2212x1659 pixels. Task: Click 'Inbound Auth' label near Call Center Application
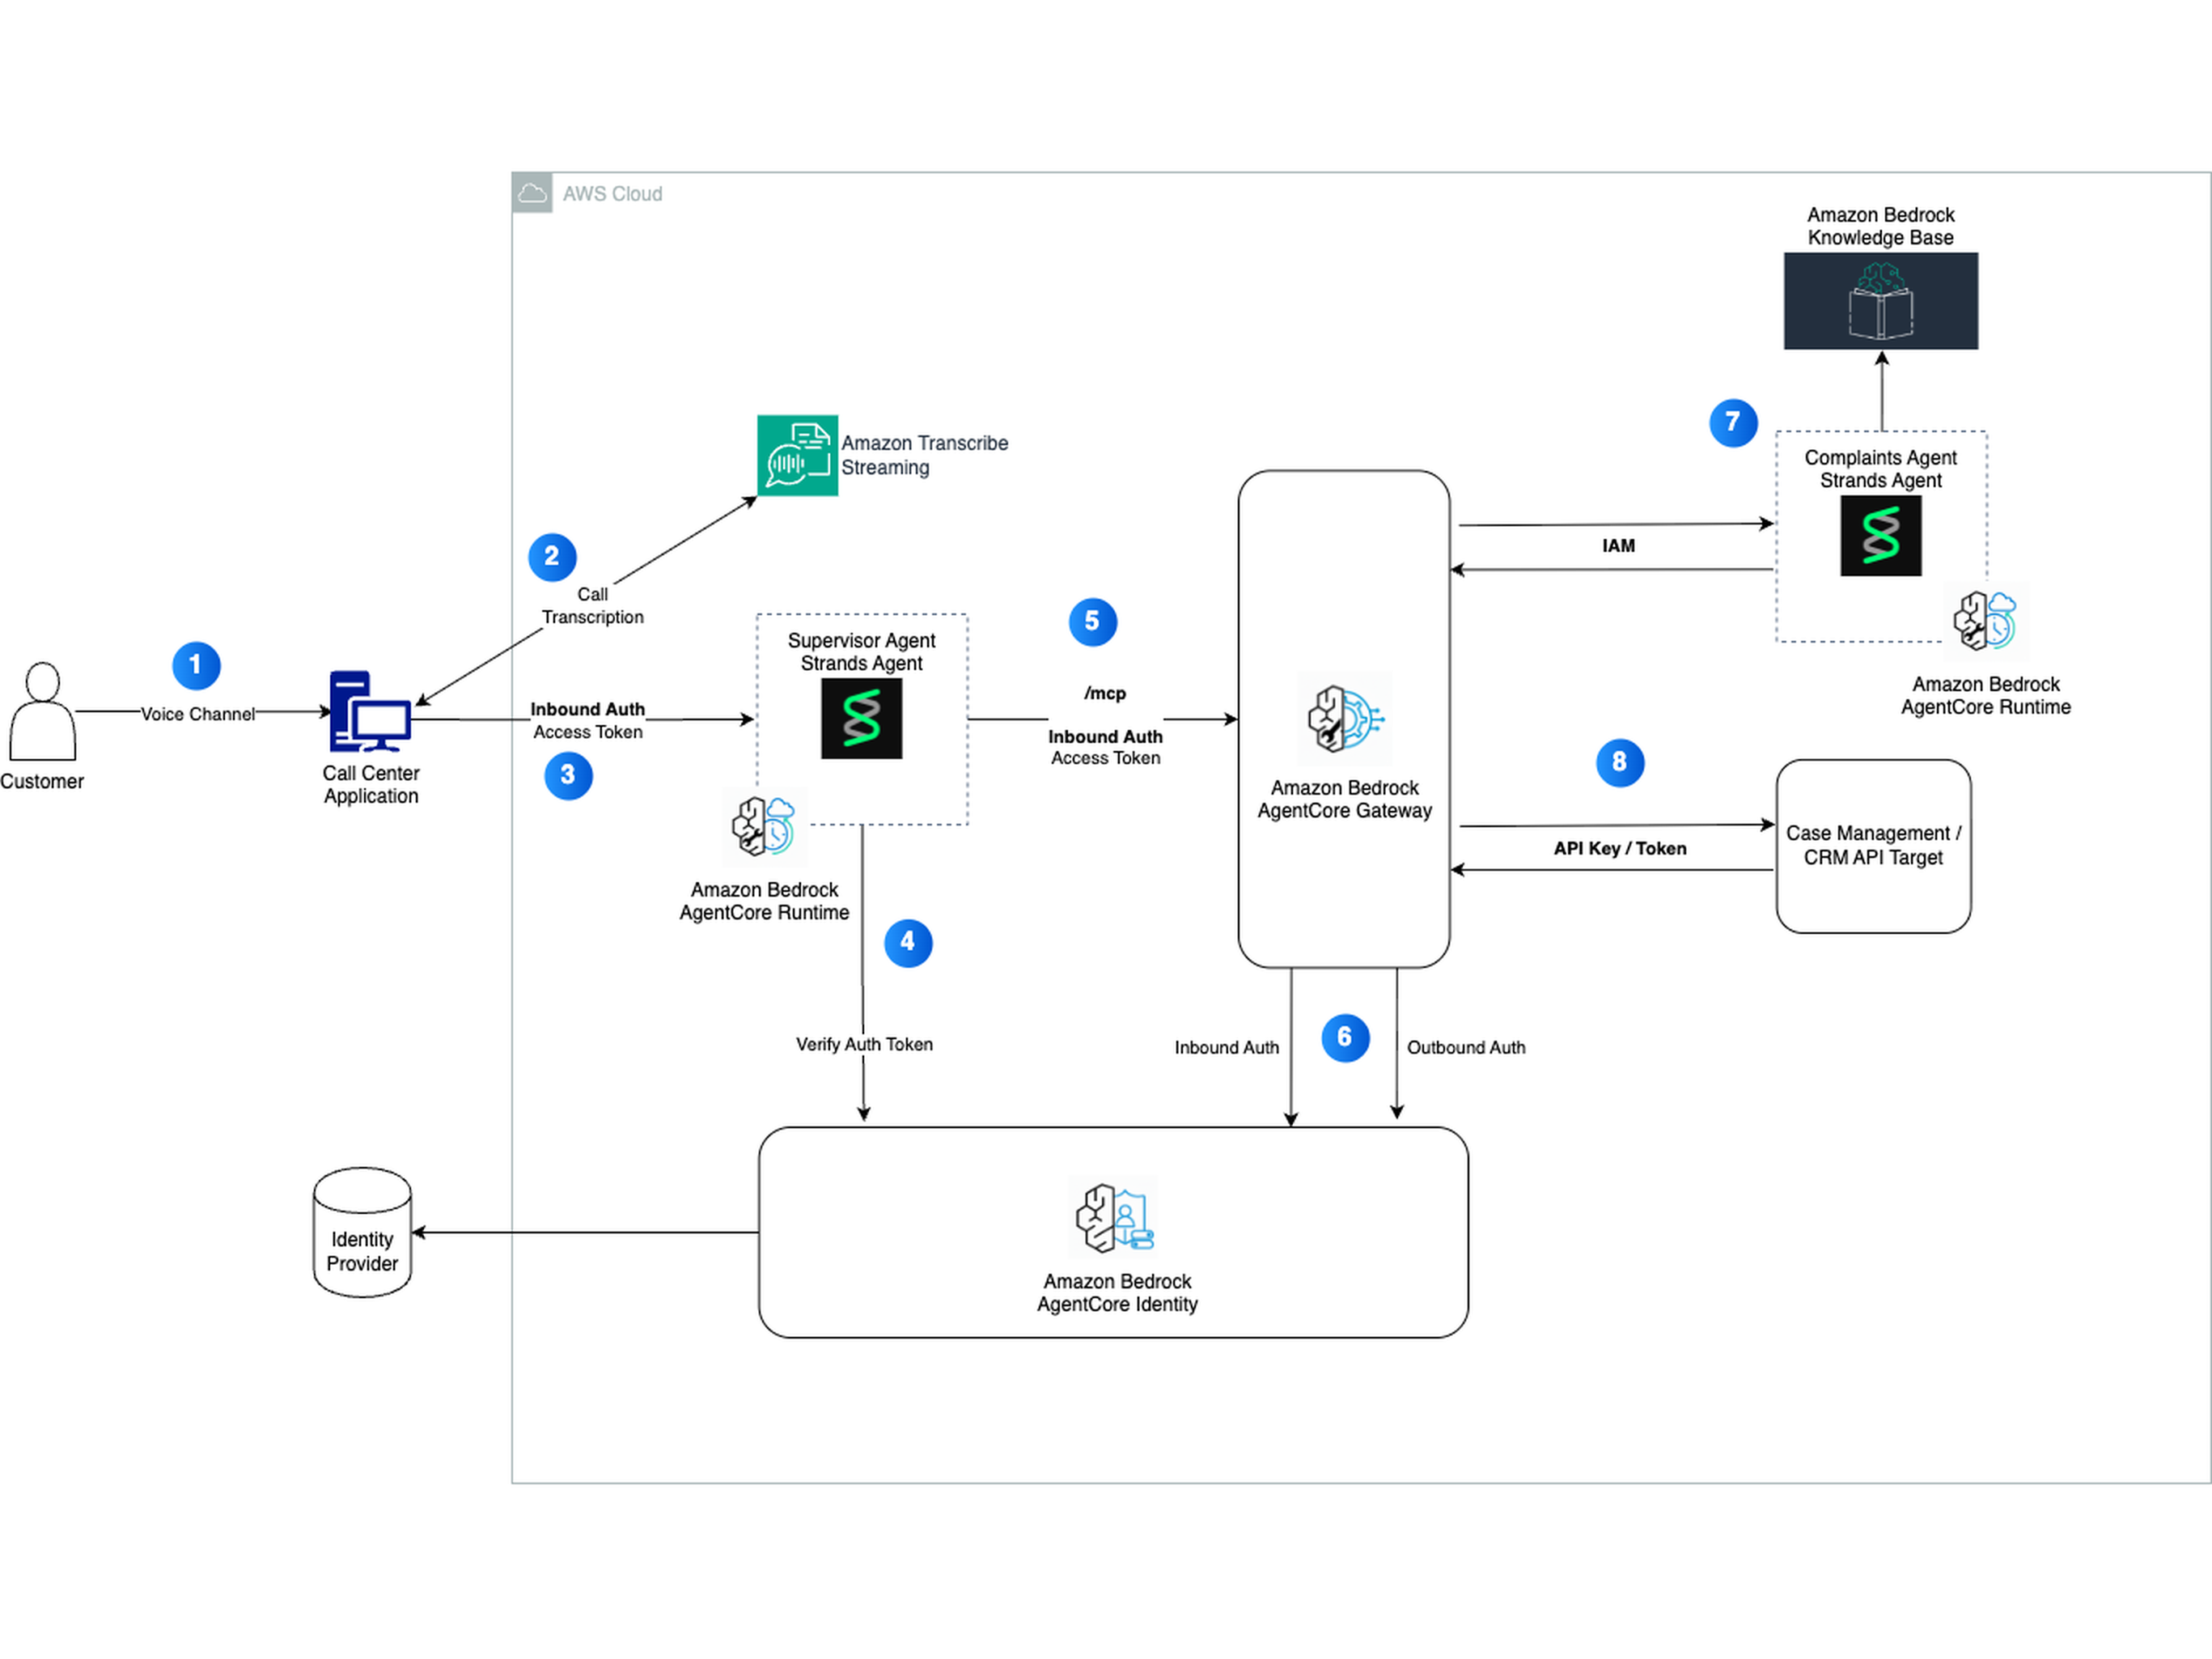pyautogui.click(x=587, y=709)
